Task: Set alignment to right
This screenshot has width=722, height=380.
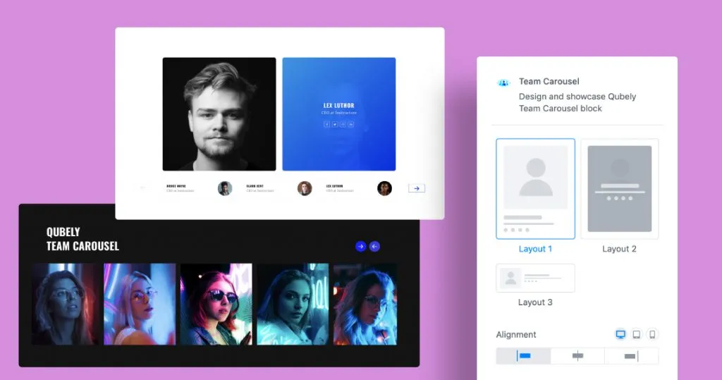Action: 631,356
